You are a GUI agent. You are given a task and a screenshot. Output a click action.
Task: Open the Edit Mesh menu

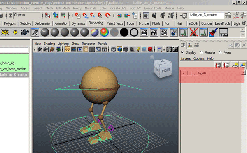pyautogui.click(x=63, y=8)
